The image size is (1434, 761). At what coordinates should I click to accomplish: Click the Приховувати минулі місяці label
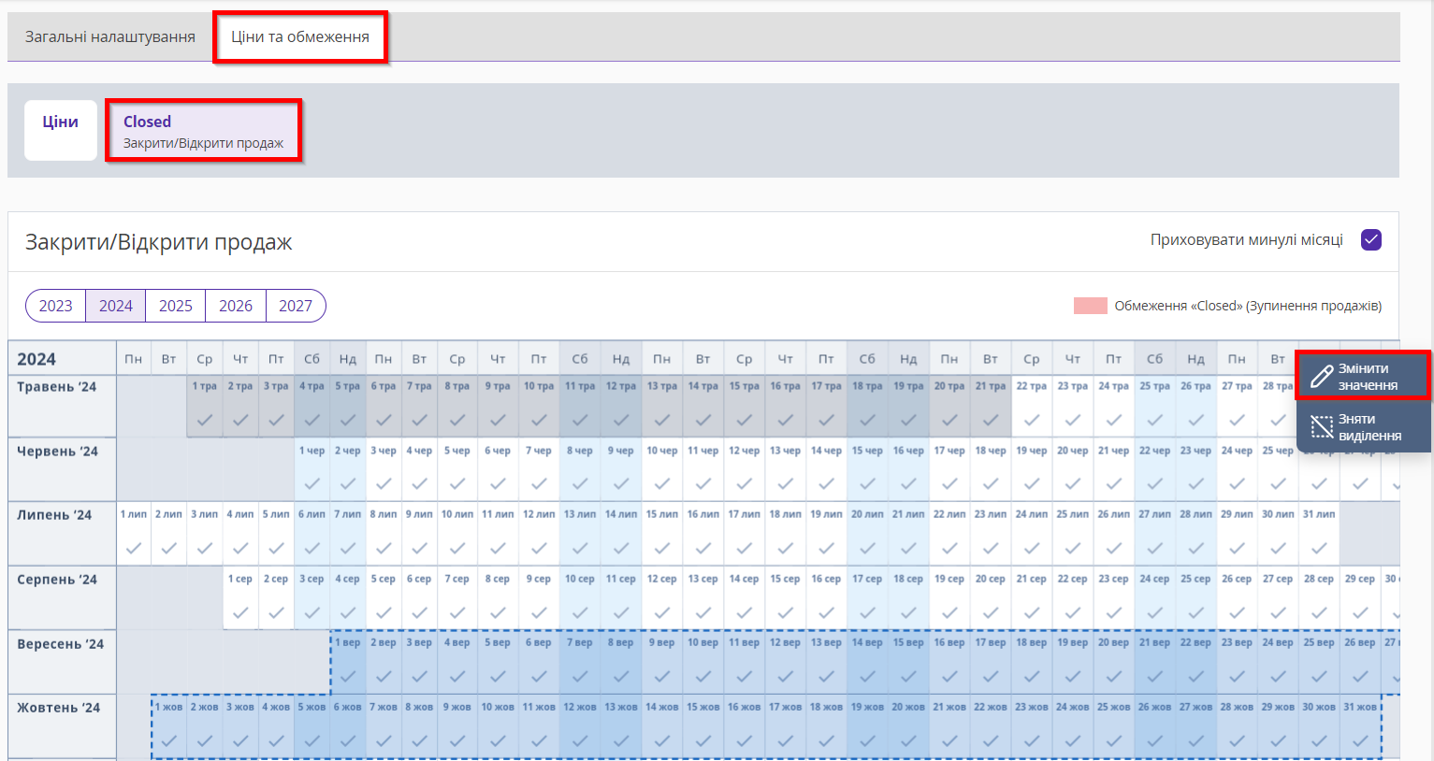pyautogui.click(x=1247, y=240)
